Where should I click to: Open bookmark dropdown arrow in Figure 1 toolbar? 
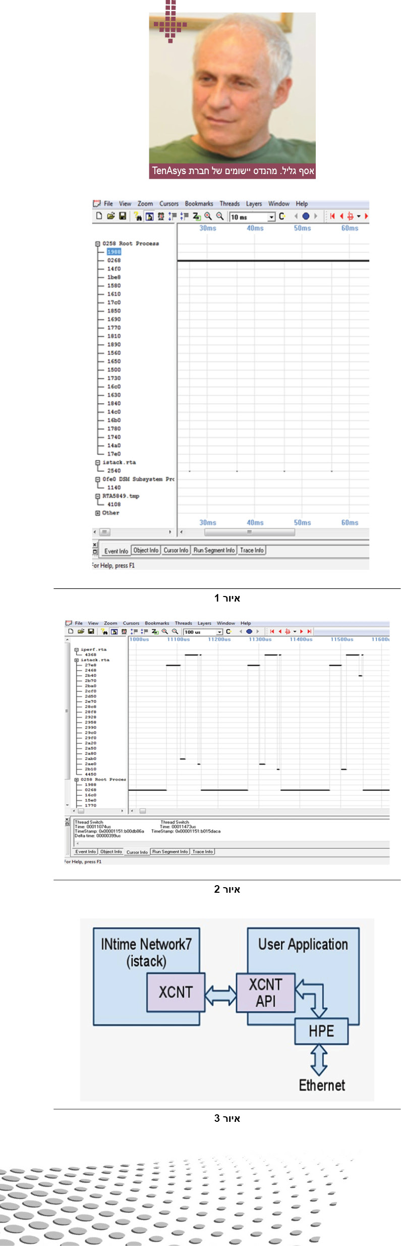pyautogui.click(x=359, y=216)
